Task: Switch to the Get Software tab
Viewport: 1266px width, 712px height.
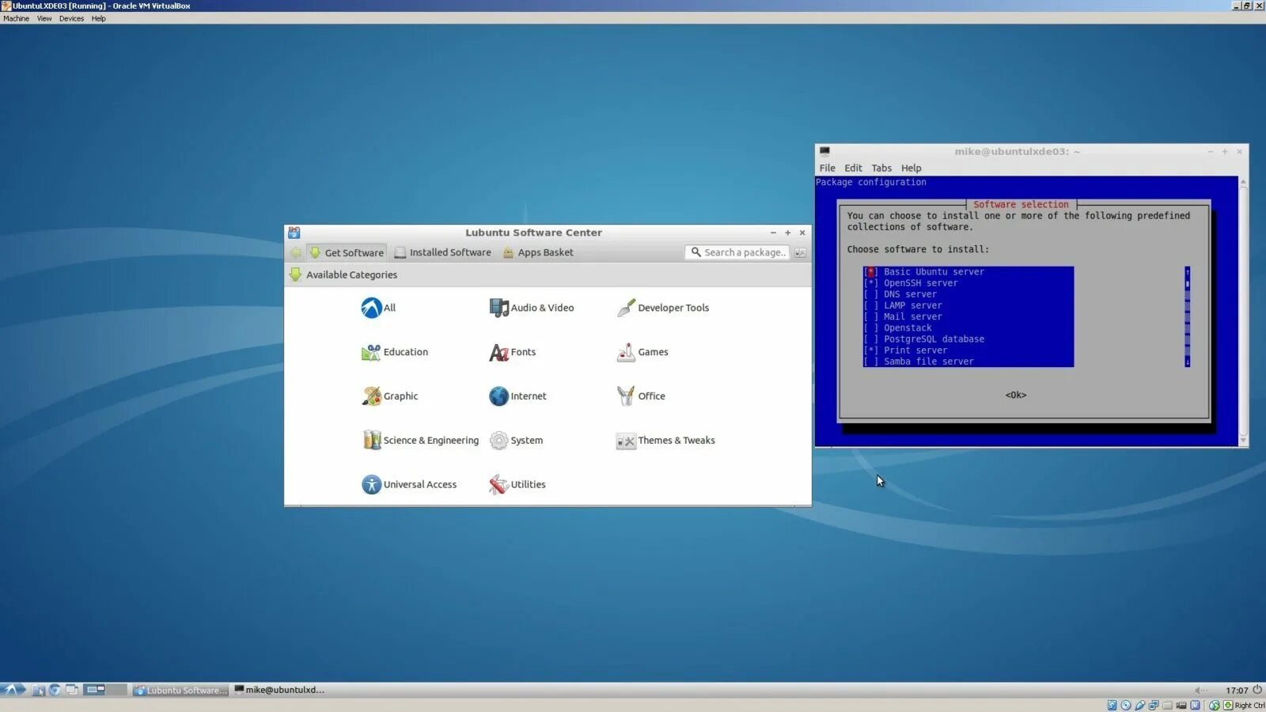Action: [347, 252]
